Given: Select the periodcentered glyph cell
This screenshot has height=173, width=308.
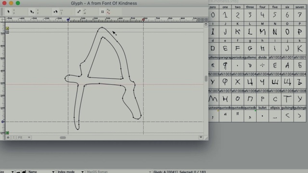Looking at the screenshot, I should click(x=238, y=65).
